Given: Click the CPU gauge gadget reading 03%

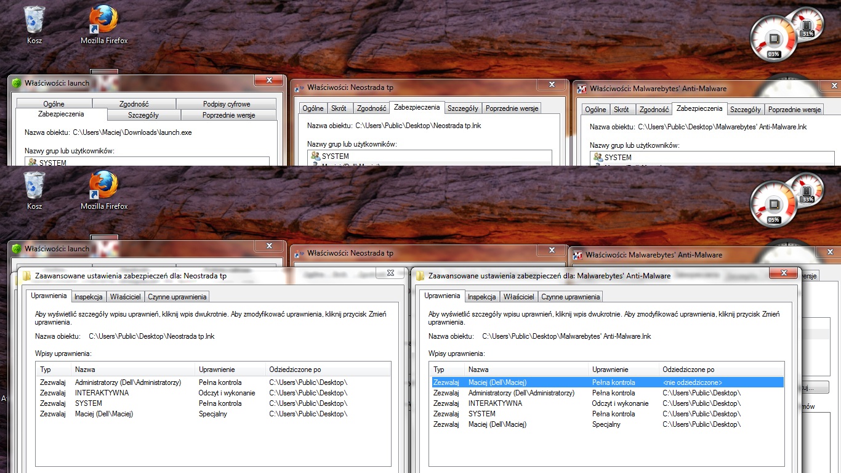Looking at the screenshot, I should click(x=773, y=39).
